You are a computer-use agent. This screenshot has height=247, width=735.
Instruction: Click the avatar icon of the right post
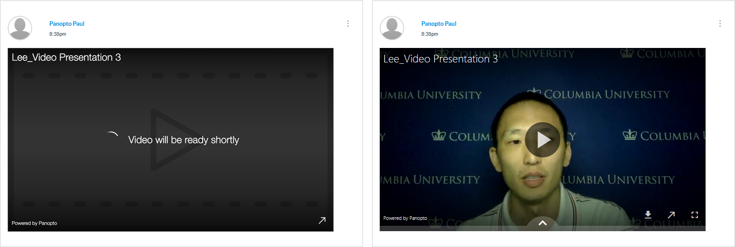point(392,28)
